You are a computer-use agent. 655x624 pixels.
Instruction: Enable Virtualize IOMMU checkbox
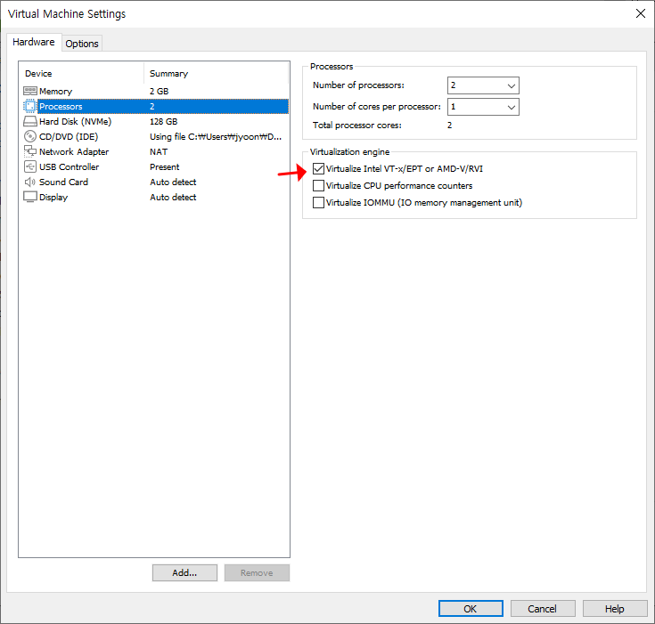pyautogui.click(x=318, y=202)
